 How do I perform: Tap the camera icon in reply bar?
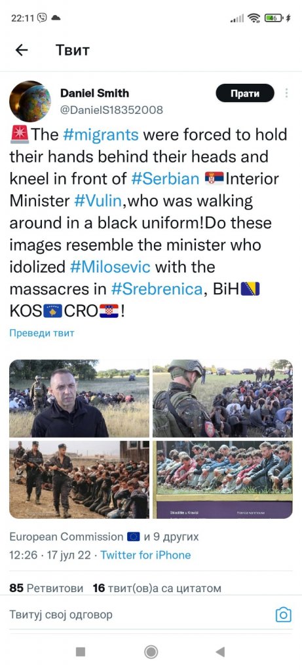click(283, 614)
